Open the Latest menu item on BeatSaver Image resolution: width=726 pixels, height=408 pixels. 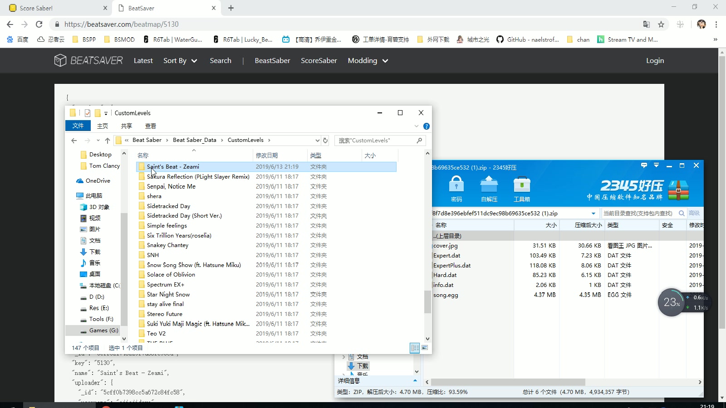click(x=143, y=61)
